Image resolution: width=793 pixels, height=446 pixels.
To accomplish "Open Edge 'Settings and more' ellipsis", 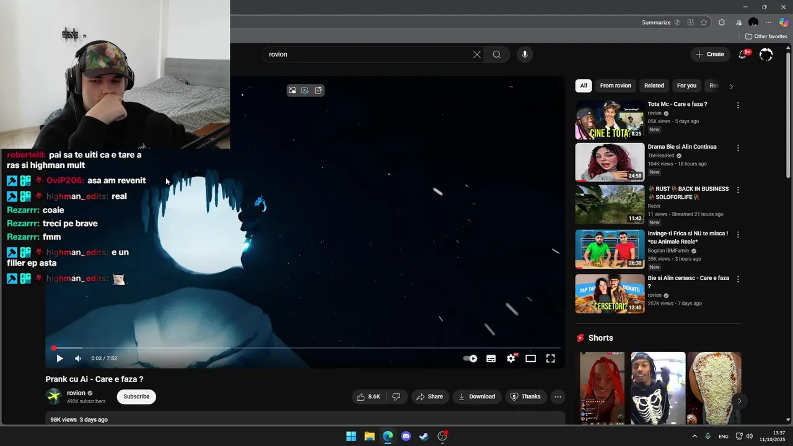I will (768, 22).
